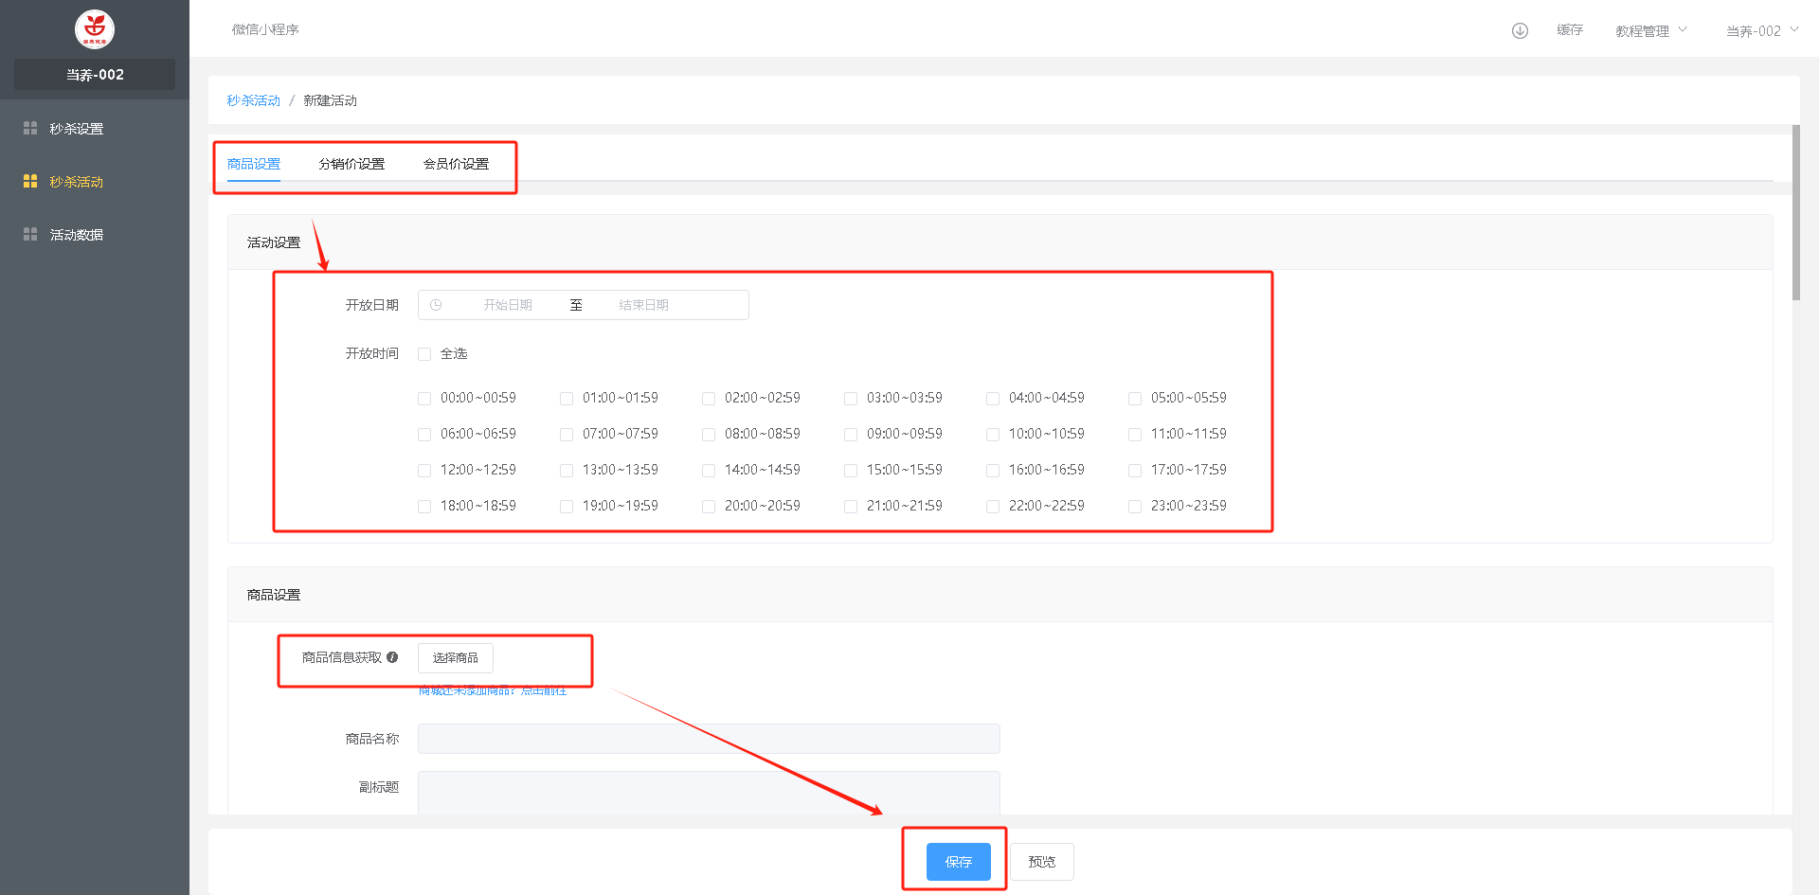
Task: Tick the 09:00~09:59 time slot checkbox
Action: coord(851,435)
